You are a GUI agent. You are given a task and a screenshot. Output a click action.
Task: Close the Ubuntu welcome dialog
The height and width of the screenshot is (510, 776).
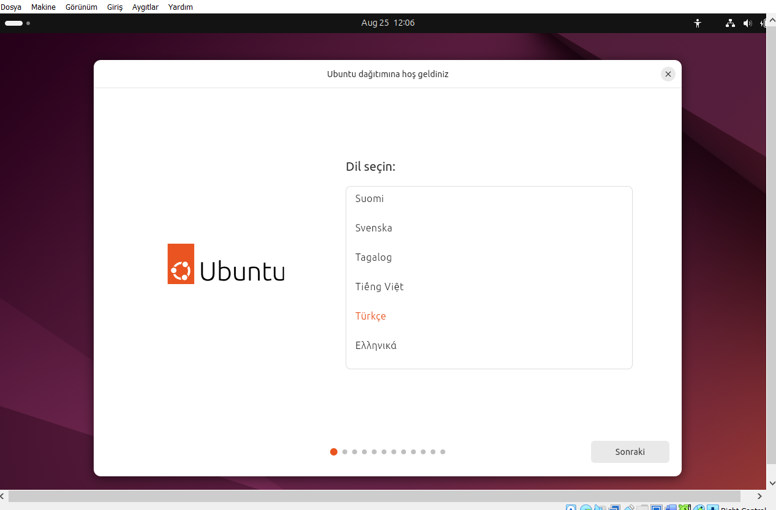tap(668, 74)
